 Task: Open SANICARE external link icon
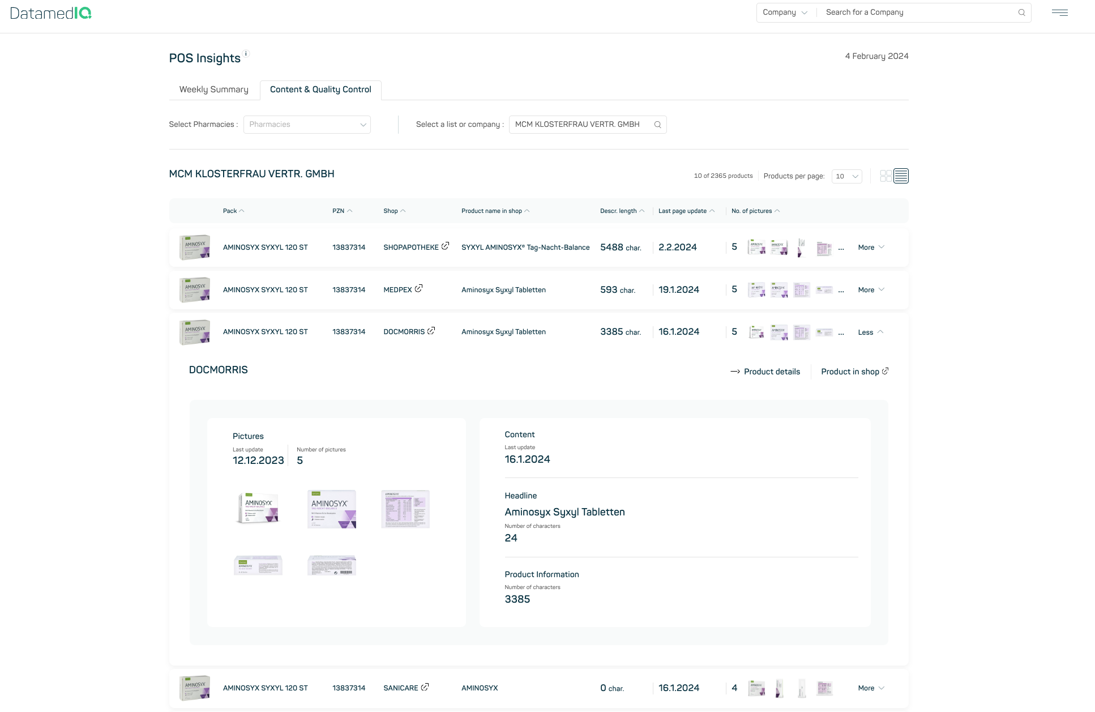425,687
